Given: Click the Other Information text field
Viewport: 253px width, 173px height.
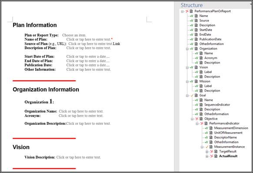Looking at the screenshot, I should 88,70.
